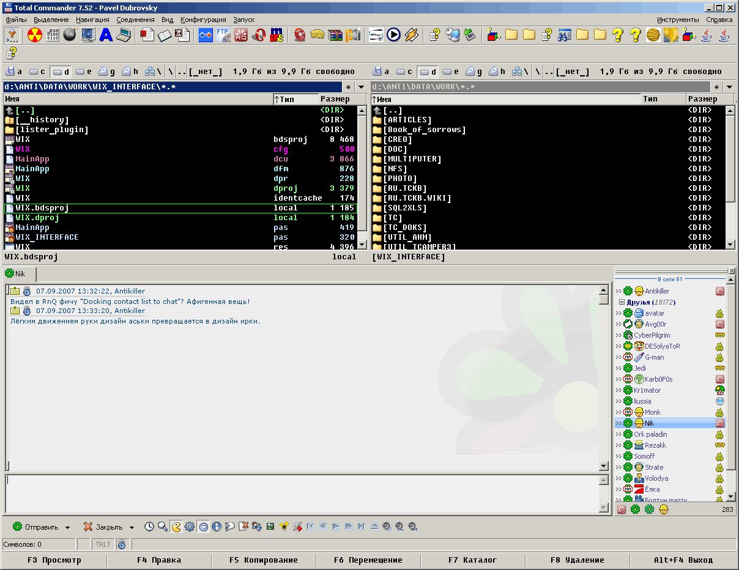Click the magnifier search icon in chat toolbar
Screen dimensions: 739x570
163,526
